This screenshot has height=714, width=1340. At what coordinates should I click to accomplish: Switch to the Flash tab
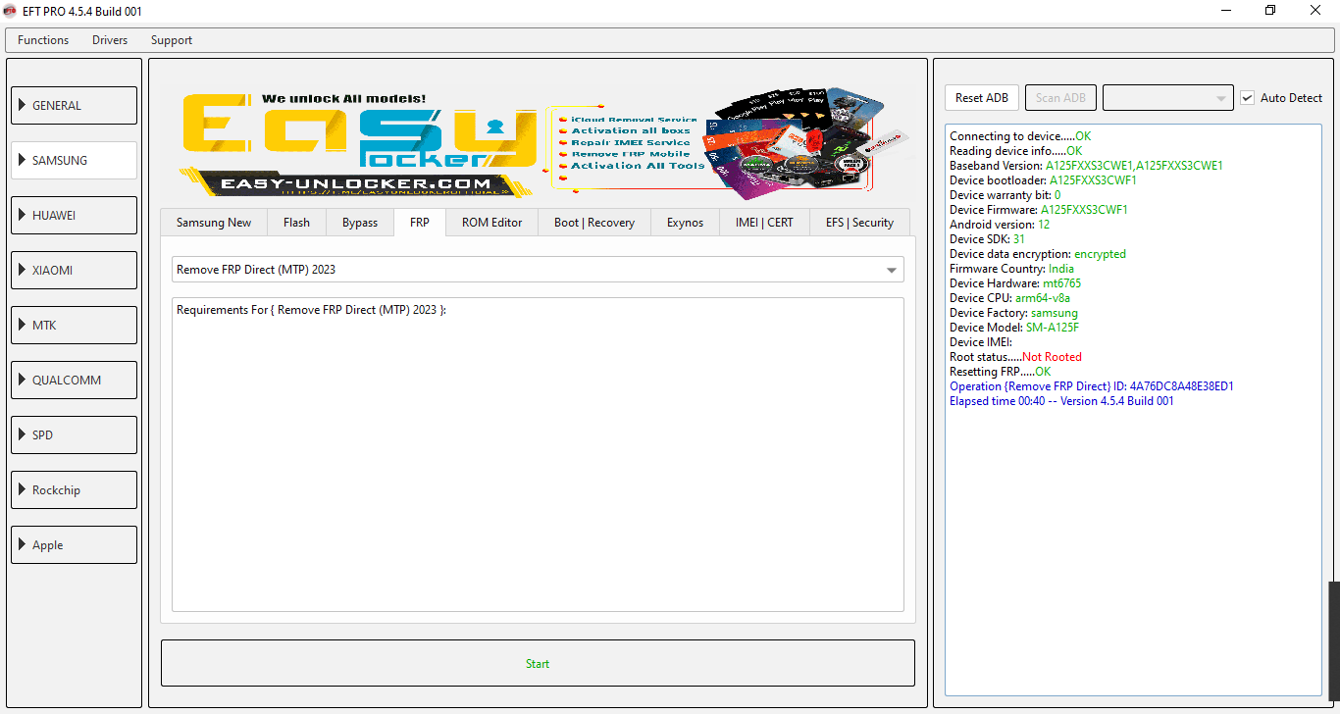296,223
